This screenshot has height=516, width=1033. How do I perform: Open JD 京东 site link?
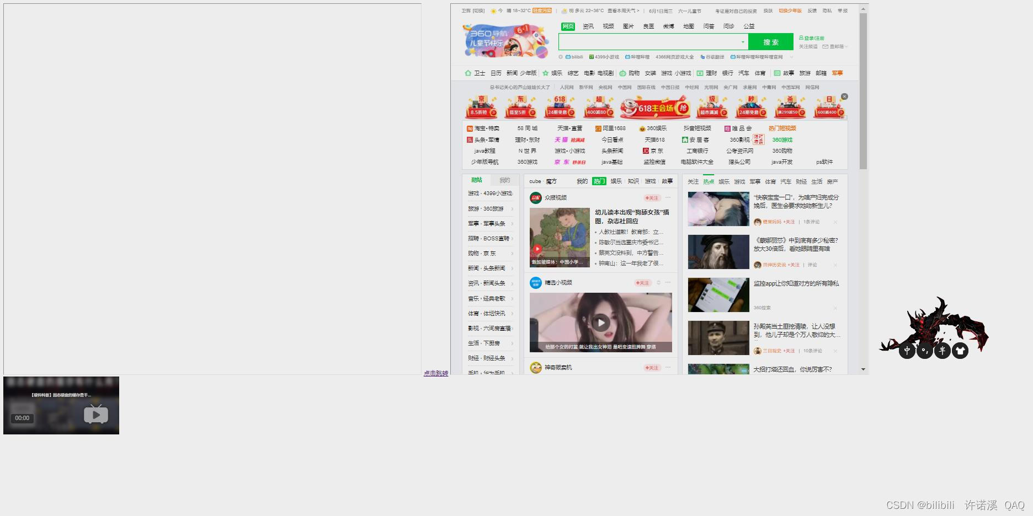[653, 151]
